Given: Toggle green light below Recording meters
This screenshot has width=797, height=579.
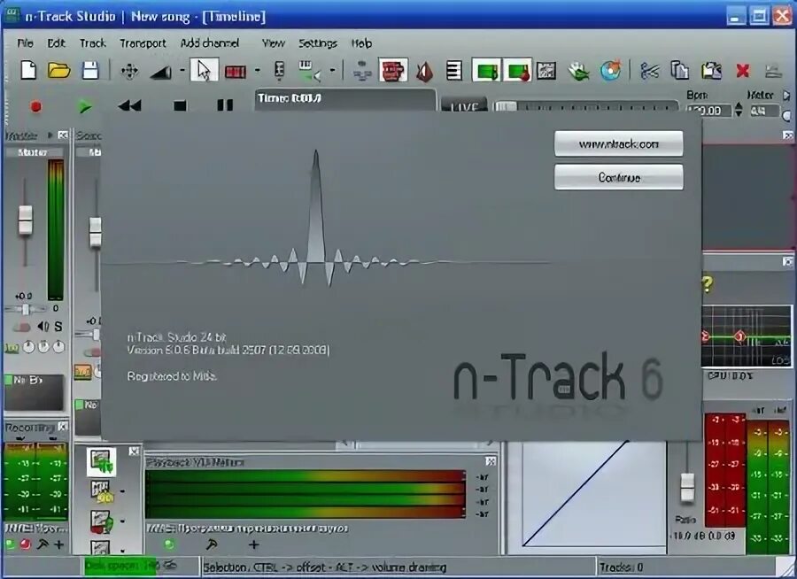Looking at the screenshot, I should tap(10, 544).
